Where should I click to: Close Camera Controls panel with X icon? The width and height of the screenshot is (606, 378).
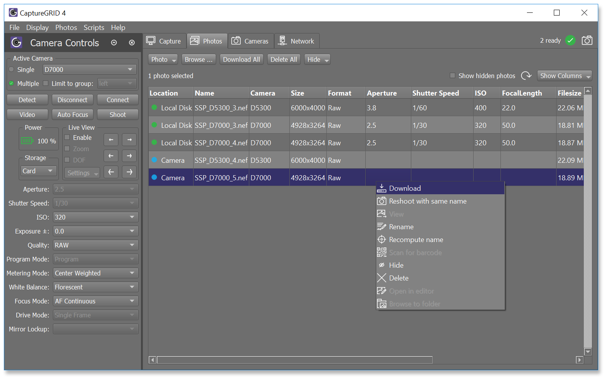[132, 43]
